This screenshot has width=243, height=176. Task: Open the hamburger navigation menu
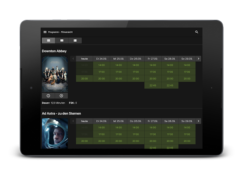[45, 32]
